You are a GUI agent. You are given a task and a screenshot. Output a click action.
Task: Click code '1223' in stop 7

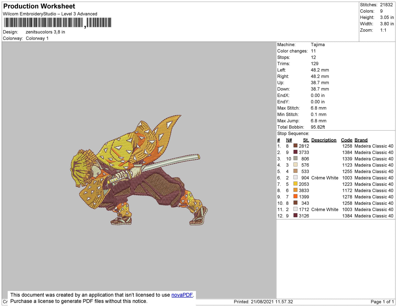tap(347, 184)
